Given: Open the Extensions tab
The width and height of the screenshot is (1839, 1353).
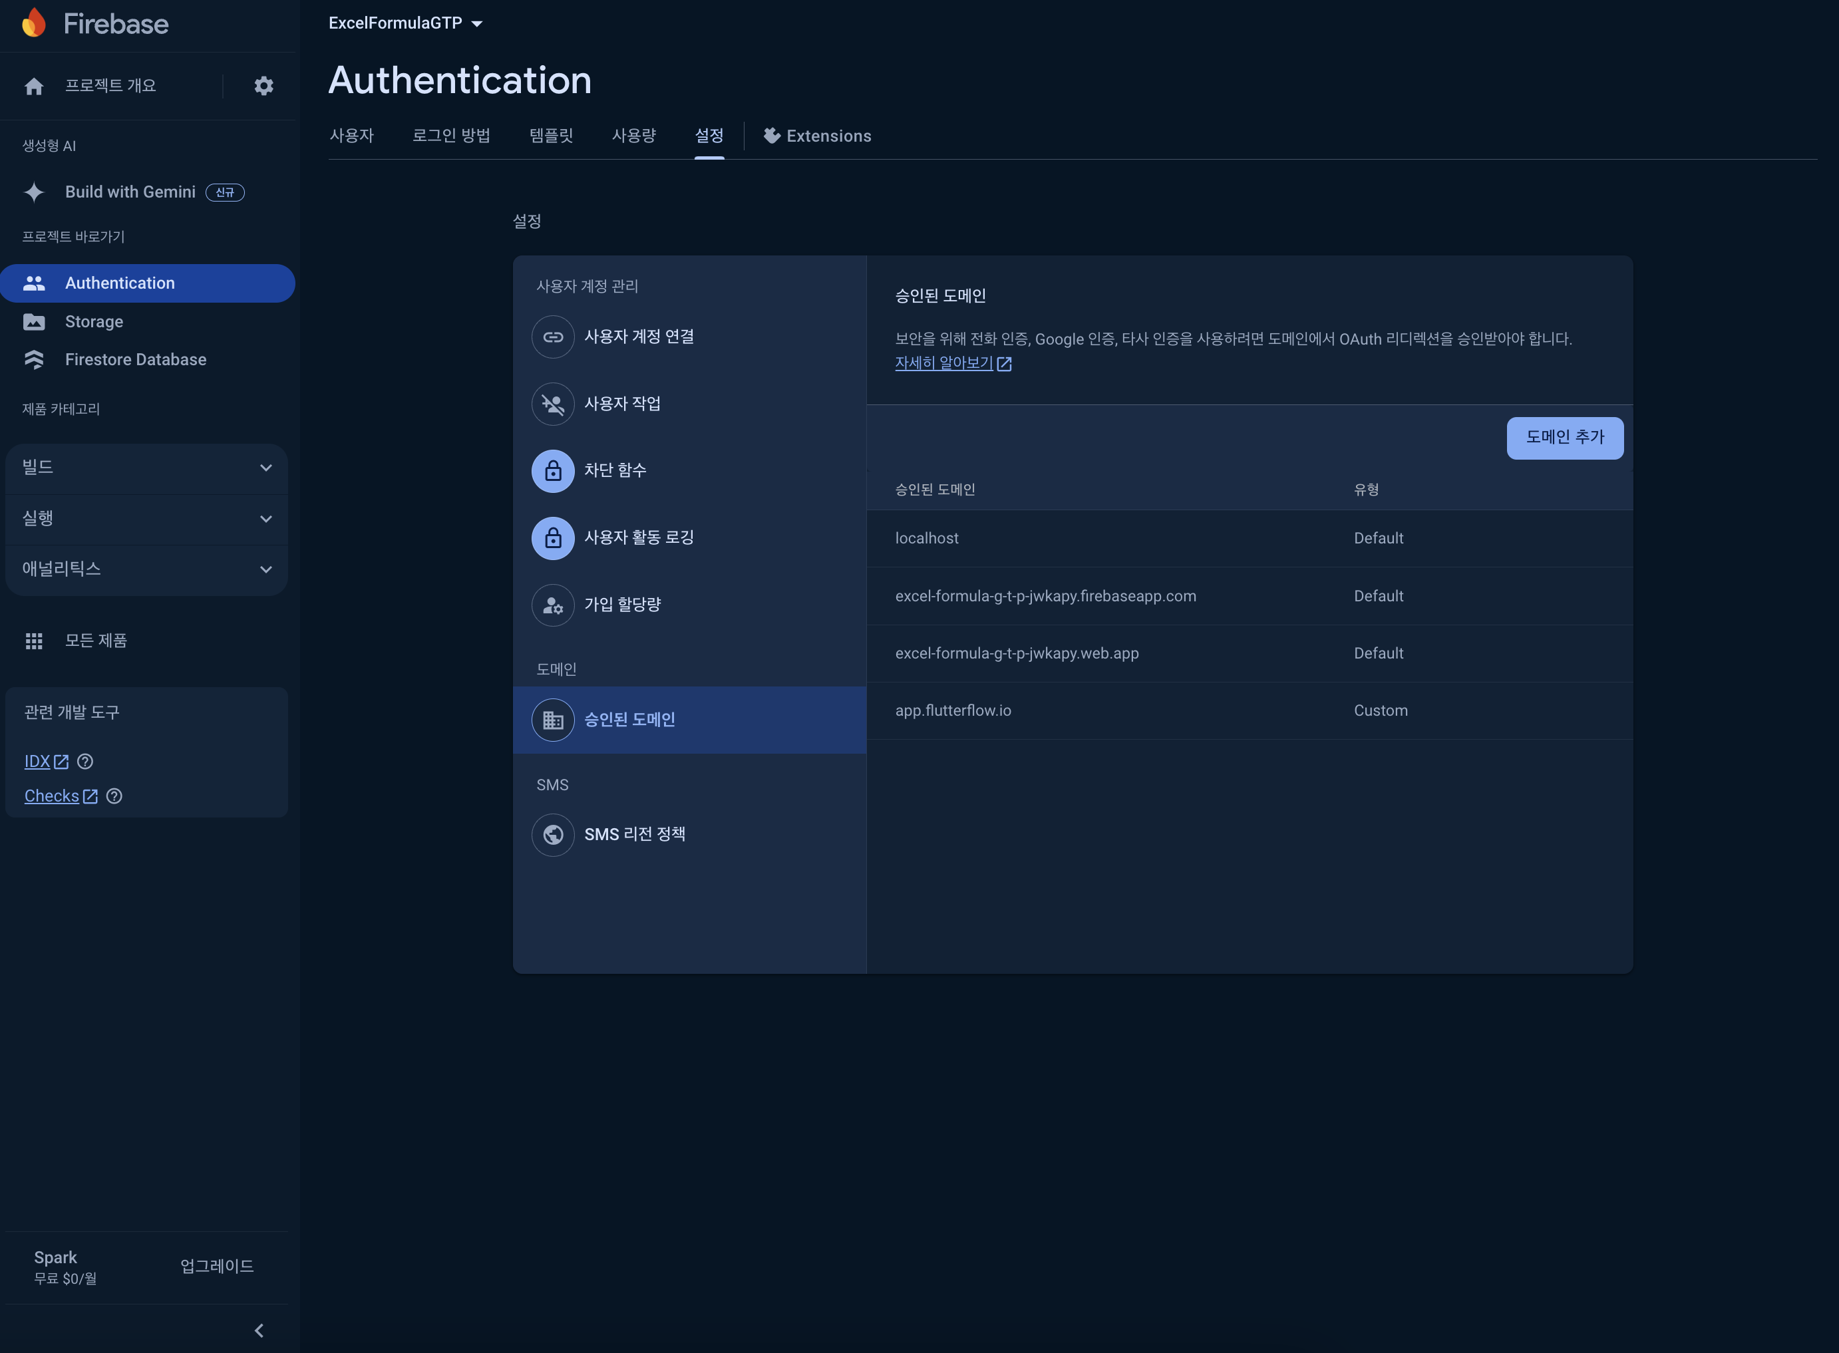Looking at the screenshot, I should pos(816,136).
